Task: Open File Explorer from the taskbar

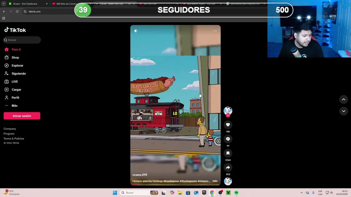Action: tap(180, 193)
